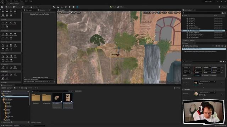Activate the Modeling mode icon highlighted blue
Image resolution: width=227 pixels, height=127 pixels.
pos(77,7)
